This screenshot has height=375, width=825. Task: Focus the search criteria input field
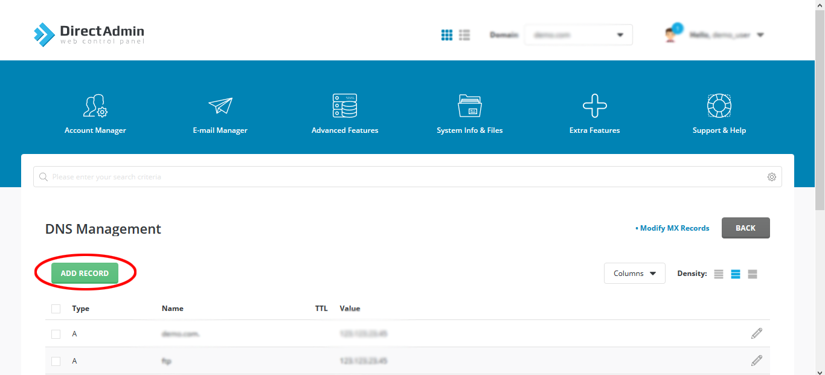click(408, 177)
